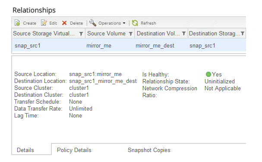This screenshot has width=262, height=162.
Task: Open the Source Volume column filter icon
Action: [131, 34]
